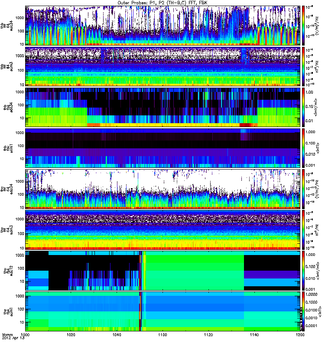The height and width of the screenshot is (347, 325).
Task: Click the '<|nT|>' unit label of thb fbk scm1
Action: tap(318, 148)
